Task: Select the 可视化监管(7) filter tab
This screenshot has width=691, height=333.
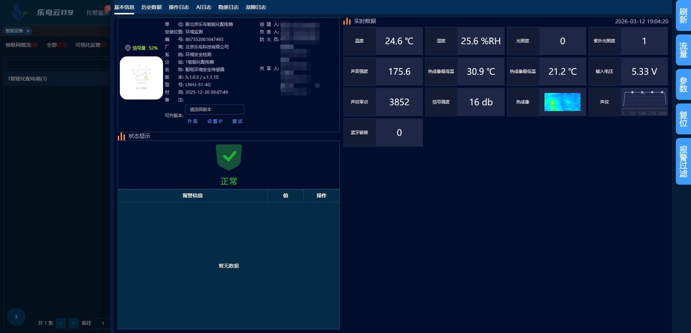Action: (91, 45)
